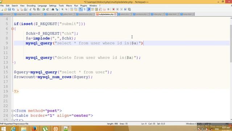Collapse the form tag fold on line 23

point(13,111)
